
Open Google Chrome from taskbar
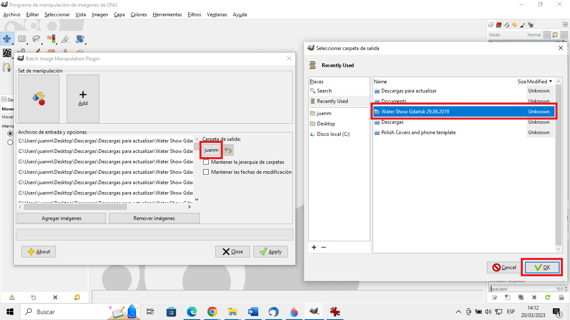click(212, 312)
